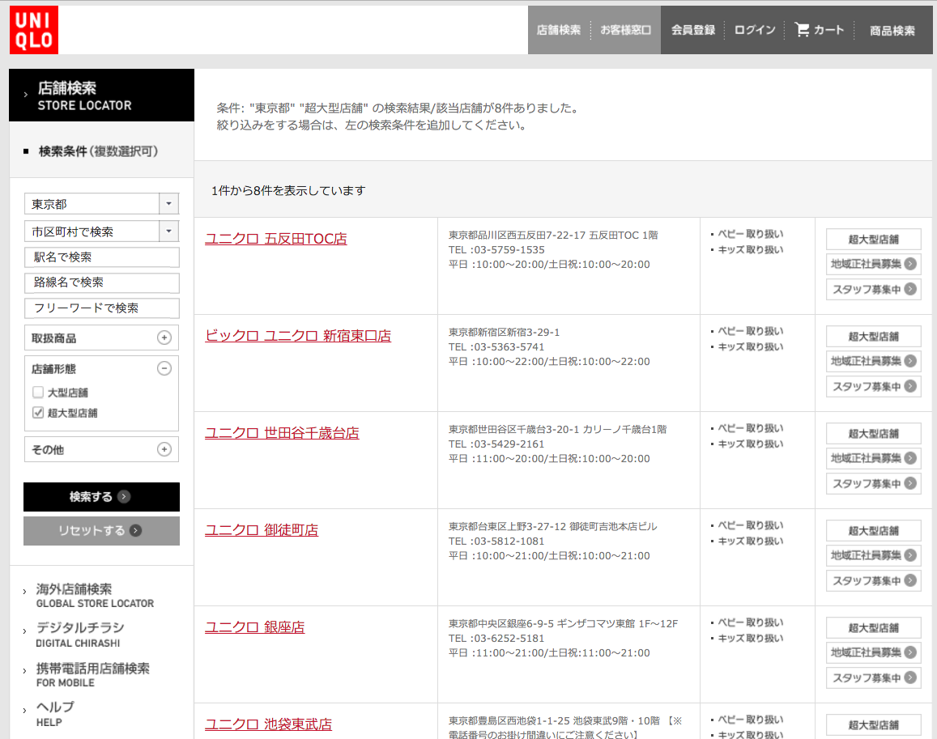The image size is (937, 739).
Task: Uncheck the 超大型店舗 checkbox
Action: tap(38, 412)
